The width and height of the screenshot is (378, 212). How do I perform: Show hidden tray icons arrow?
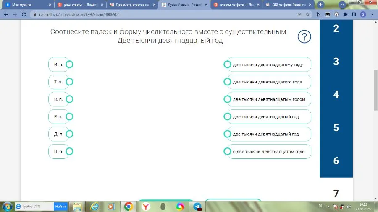tap(328, 207)
